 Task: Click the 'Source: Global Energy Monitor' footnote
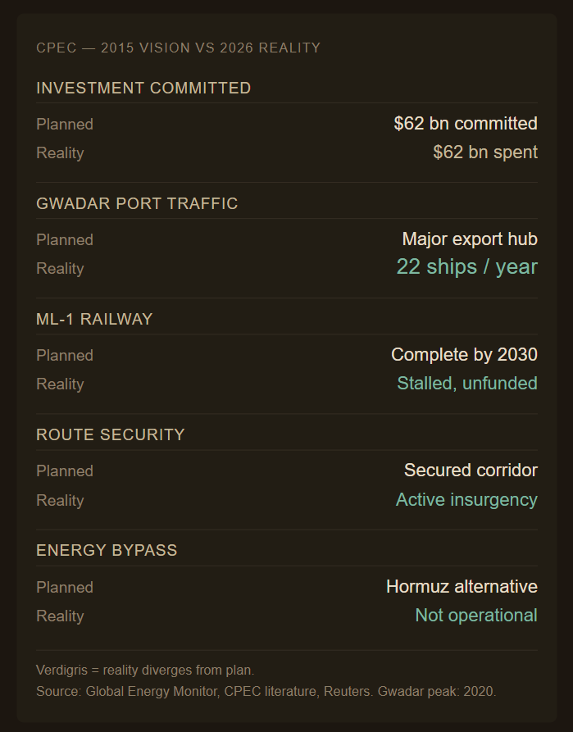point(266,691)
